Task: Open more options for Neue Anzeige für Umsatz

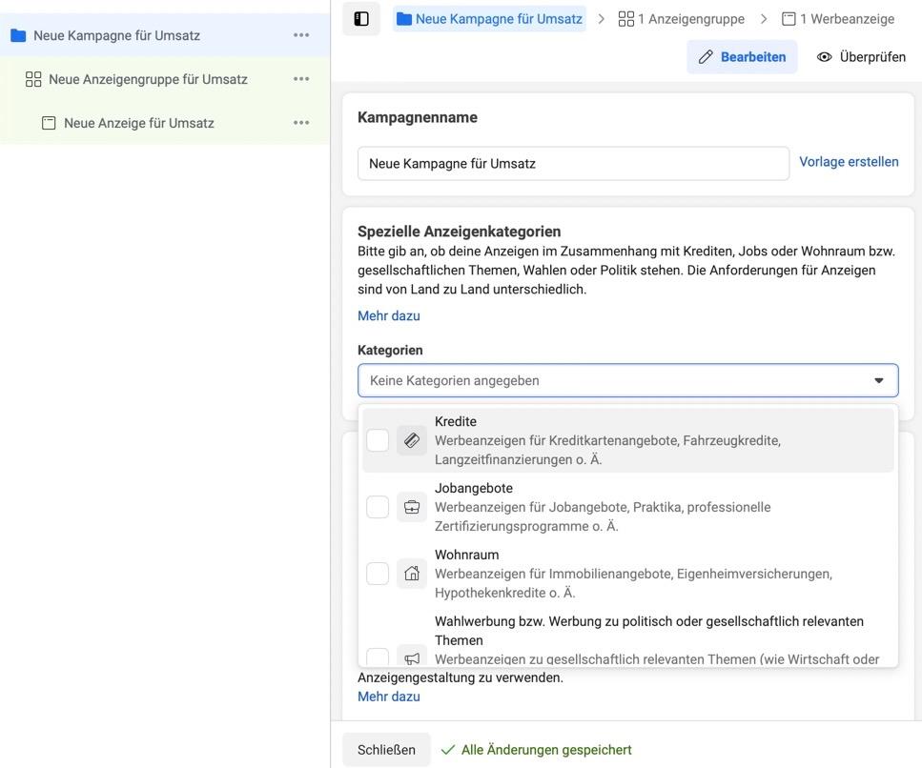Action: pyautogui.click(x=301, y=123)
